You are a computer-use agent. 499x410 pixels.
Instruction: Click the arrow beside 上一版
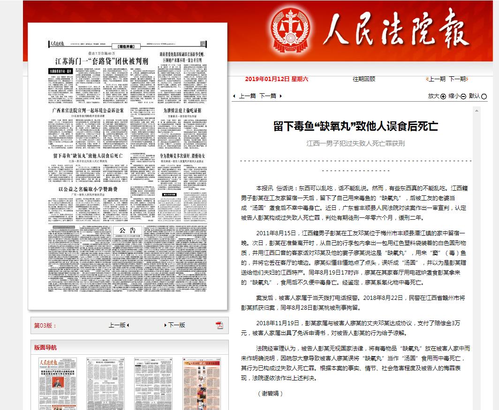pyautogui.click(x=128, y=325)
